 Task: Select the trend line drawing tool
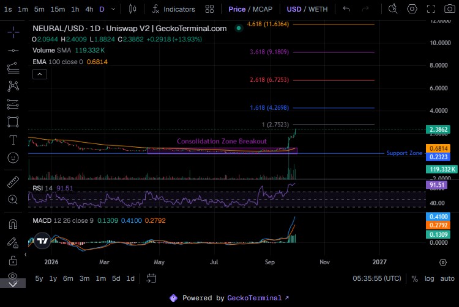pos(13,51)
